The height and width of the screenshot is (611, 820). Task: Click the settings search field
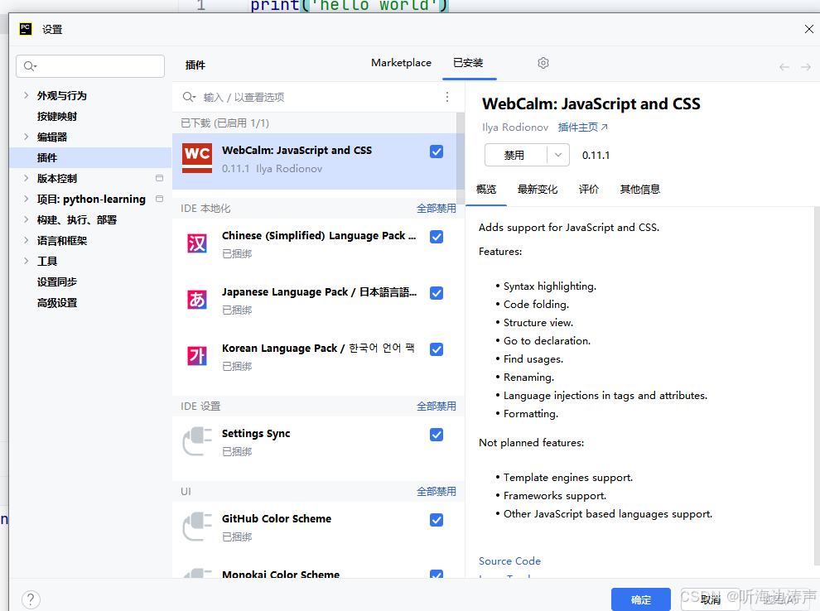point(90,66)
